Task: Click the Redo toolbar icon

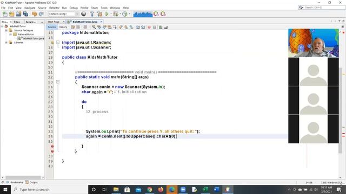Action: (41, 14)
